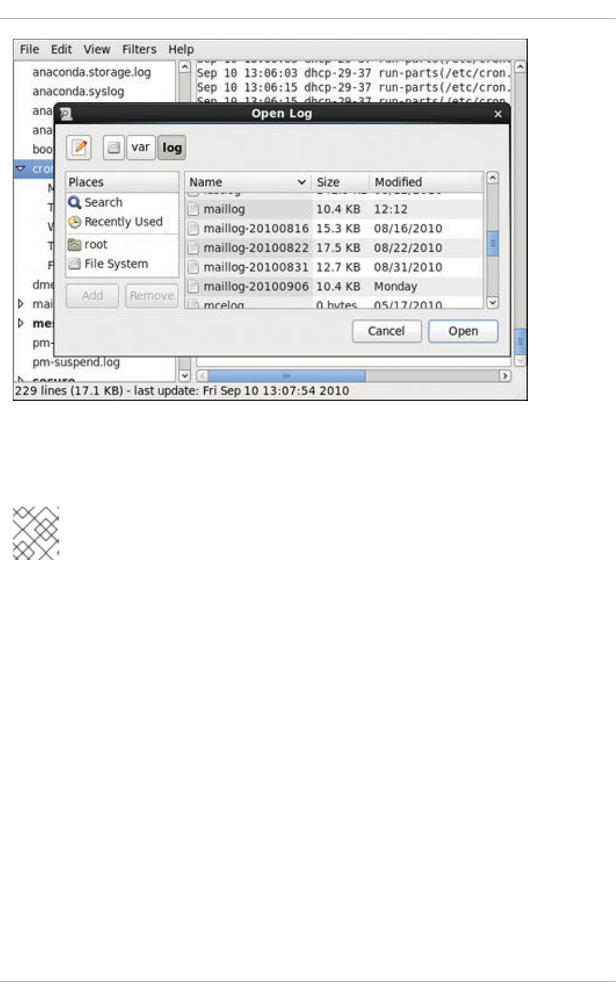
Task: Expand the mail log tree item
Action: tap(21, 304)
